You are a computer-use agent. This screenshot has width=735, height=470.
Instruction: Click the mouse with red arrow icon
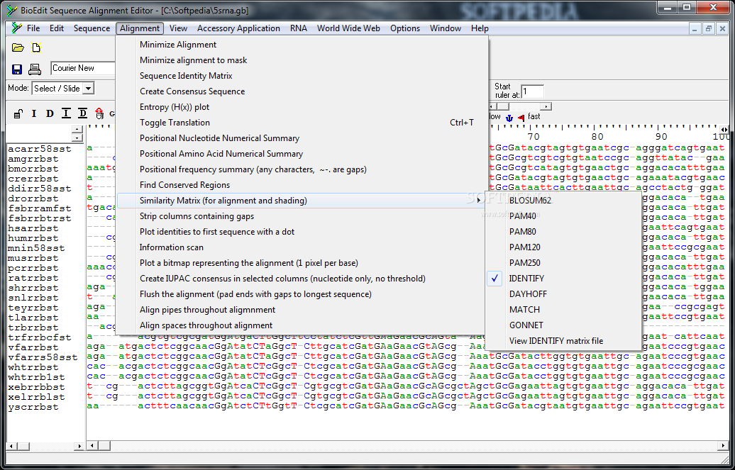99,113
